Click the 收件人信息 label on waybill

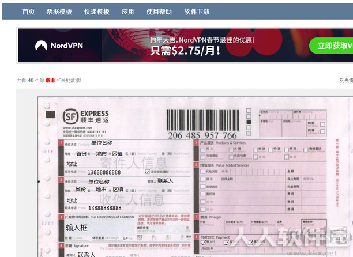(x=132, y=199)
